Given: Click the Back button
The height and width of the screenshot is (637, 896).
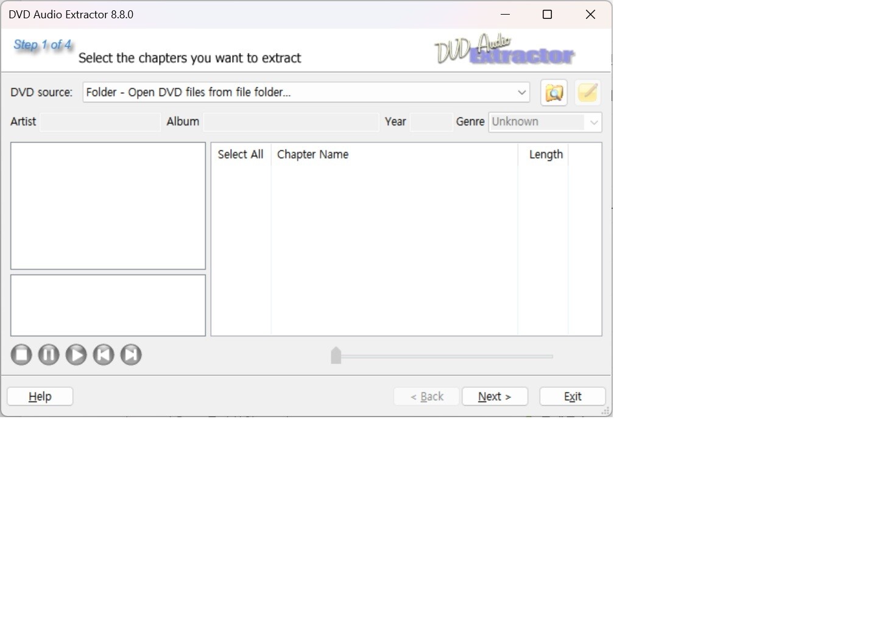Looking at the screenshot, I should 427,396.
